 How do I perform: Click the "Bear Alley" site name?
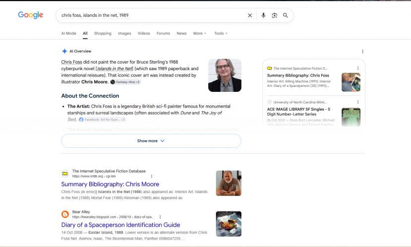(x=81, y=212)
